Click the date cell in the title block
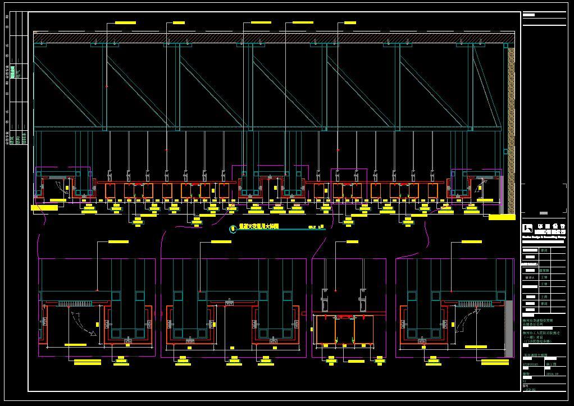The image size is (574, 406). [x=552, y=374]
